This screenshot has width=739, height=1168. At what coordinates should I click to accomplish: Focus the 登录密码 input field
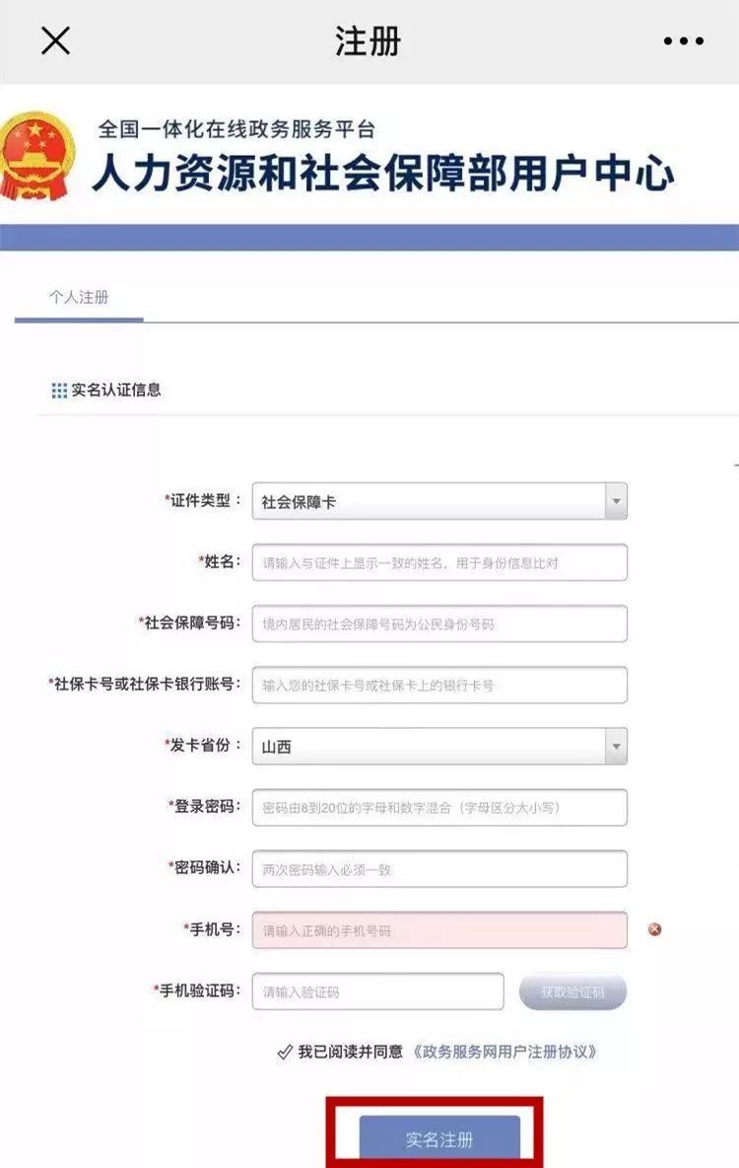tap(439, 808)
